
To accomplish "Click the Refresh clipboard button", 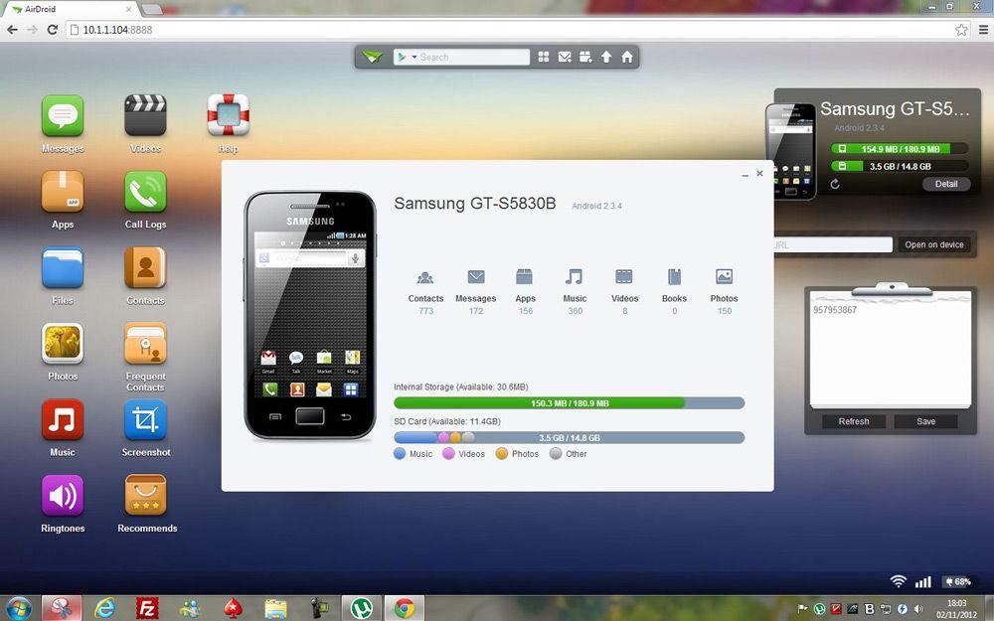I will pyautogui.click(x=853, y=421).
